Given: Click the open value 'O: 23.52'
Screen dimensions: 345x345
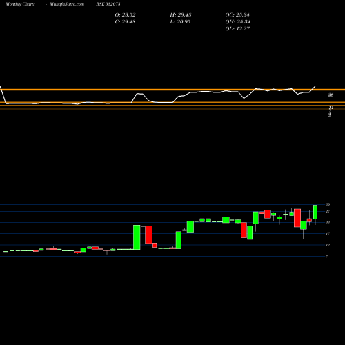Looking at the screenshot, I should point(125,15).
